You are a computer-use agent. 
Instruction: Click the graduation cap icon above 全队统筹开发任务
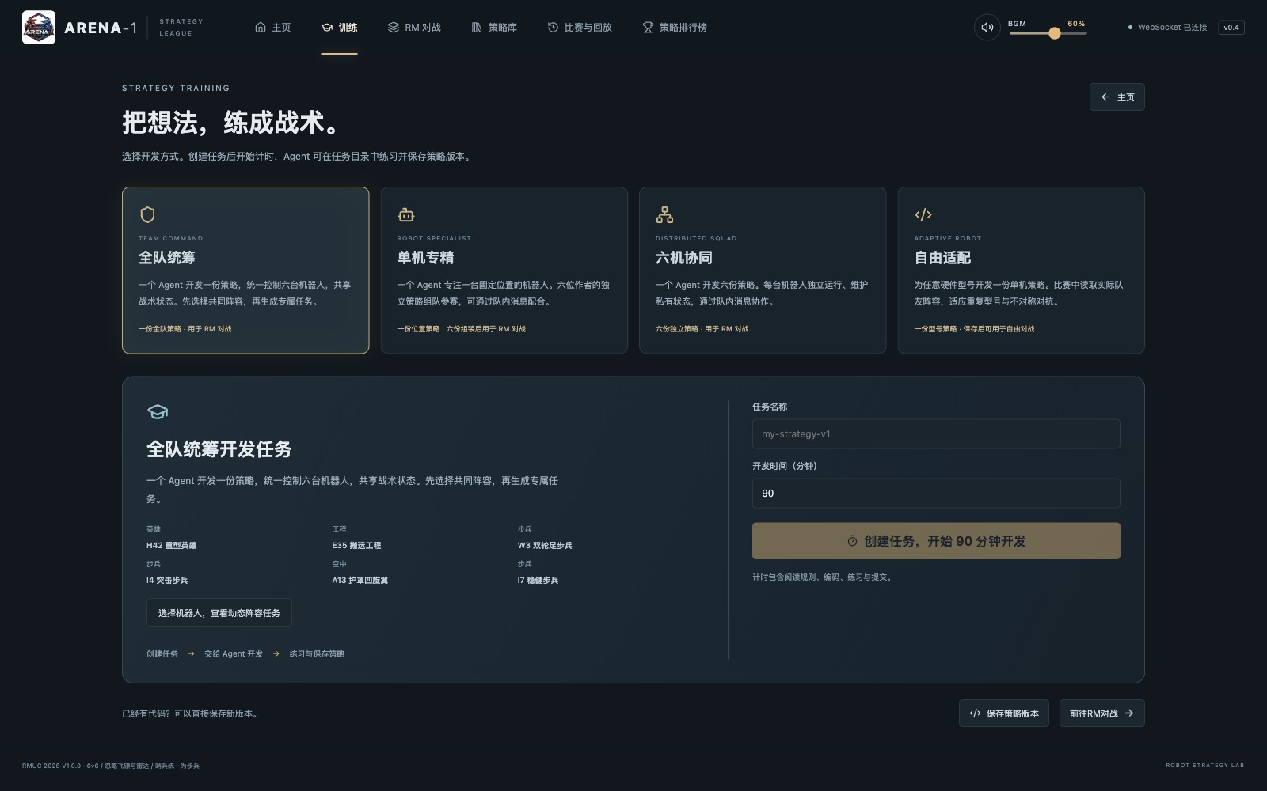pyautogui.click(x=158, y=411)
